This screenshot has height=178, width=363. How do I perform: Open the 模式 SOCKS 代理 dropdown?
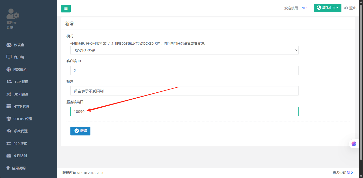[184, 50]
